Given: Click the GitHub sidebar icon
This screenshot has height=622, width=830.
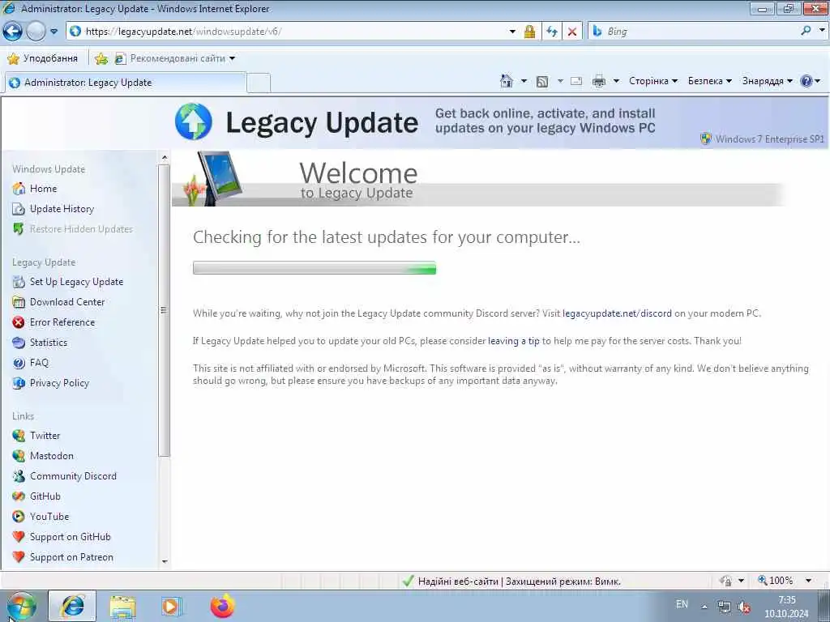Looking at the screenshot, I should click(19, 496).
